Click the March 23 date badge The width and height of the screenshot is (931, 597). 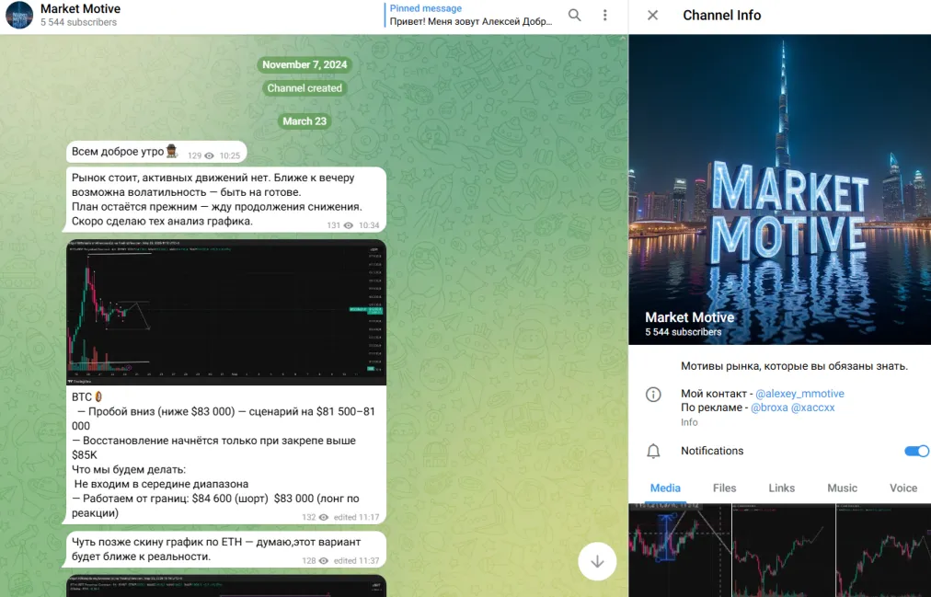pyautogui.click(x=305, y=121)
